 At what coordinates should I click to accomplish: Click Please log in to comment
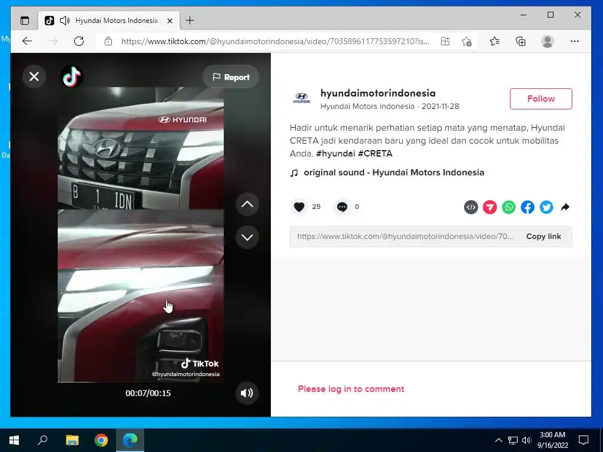pos(351,389)
